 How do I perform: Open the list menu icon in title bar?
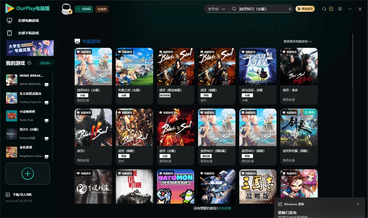pyautogui.click(x=340, y=9)
